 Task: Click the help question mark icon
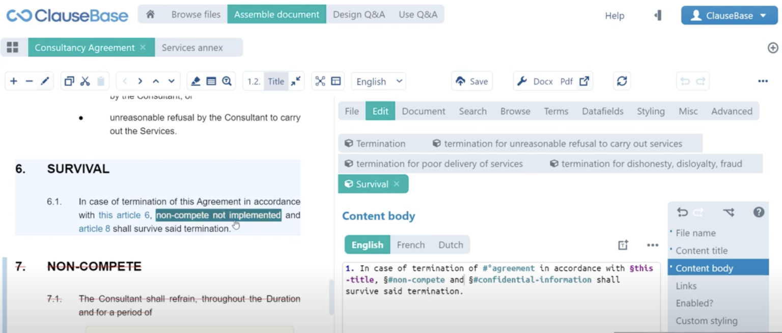(x=759, y=212)
